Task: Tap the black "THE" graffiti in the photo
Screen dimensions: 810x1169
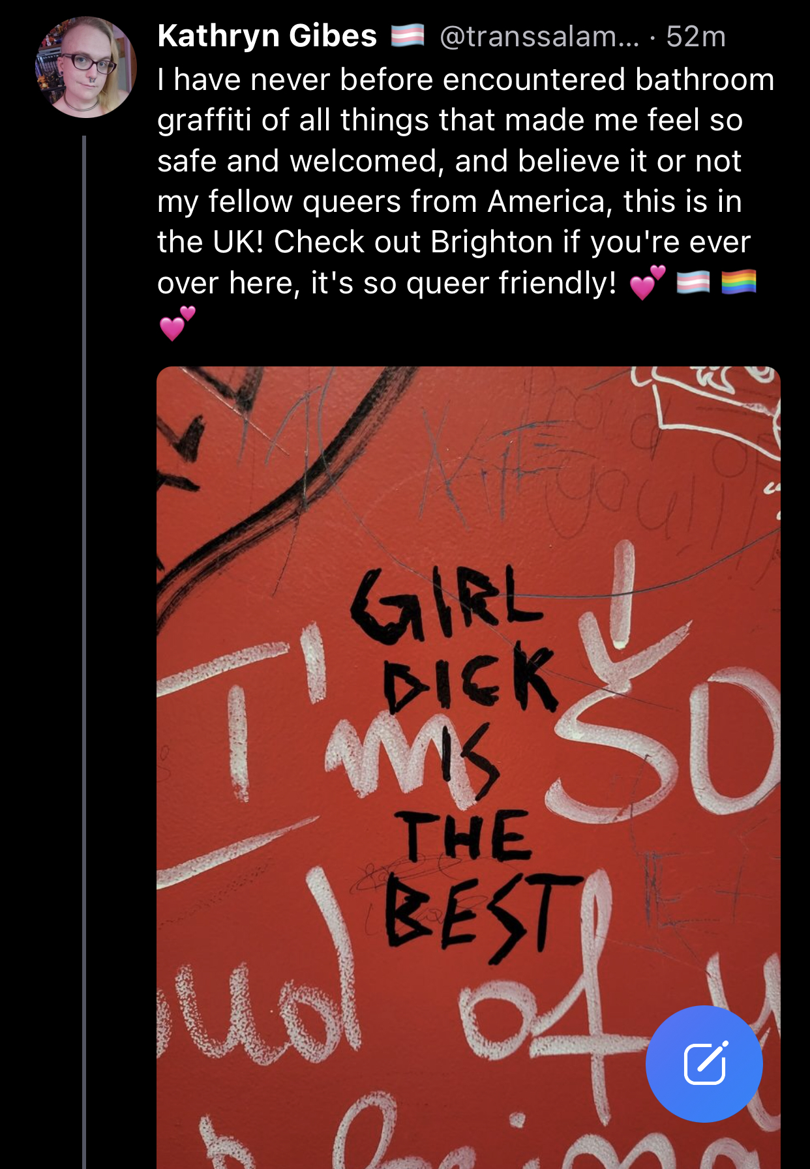Action: pos(466,836)
